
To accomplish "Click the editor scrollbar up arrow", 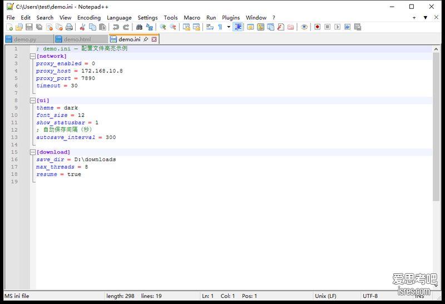I will (x=436, y=49).
